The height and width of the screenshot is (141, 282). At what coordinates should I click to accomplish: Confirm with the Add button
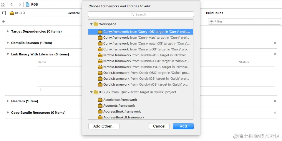183,126
